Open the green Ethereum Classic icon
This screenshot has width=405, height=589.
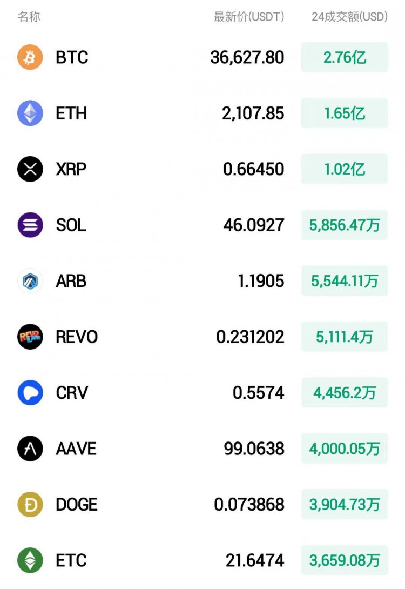(x=30, y=560)
